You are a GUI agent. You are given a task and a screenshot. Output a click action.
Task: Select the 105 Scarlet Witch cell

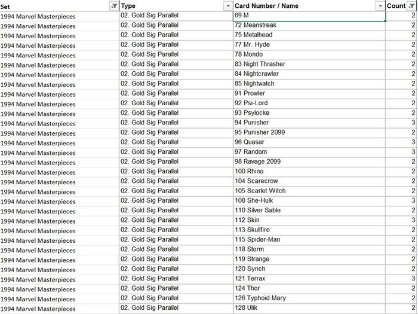tap(309, 191)
